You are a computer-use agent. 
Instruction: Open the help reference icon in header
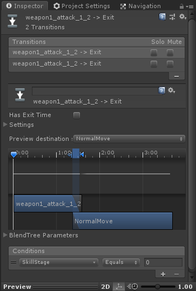(162, 17)
